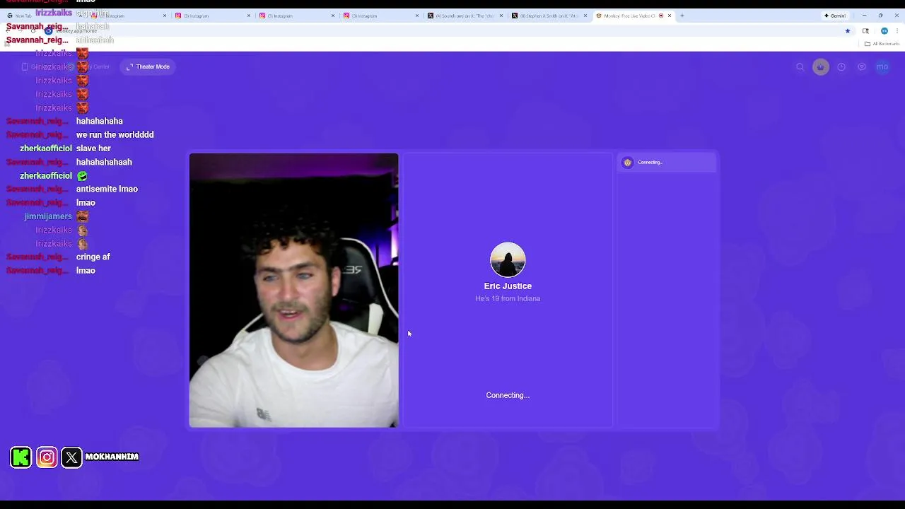The height and width of the screenshot is (509, 905).
Task: Click zherkaofficiol username beside 'slave her'
Action: pos(46,148)
